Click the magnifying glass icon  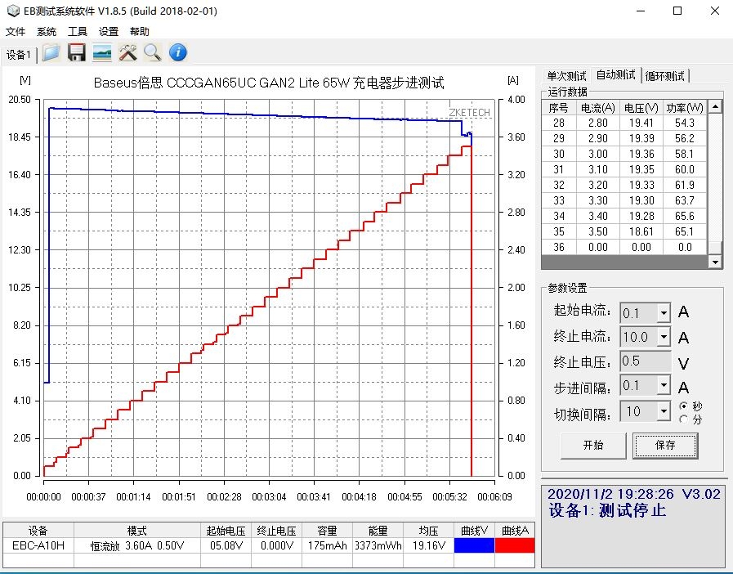click(x=153, y=53)
